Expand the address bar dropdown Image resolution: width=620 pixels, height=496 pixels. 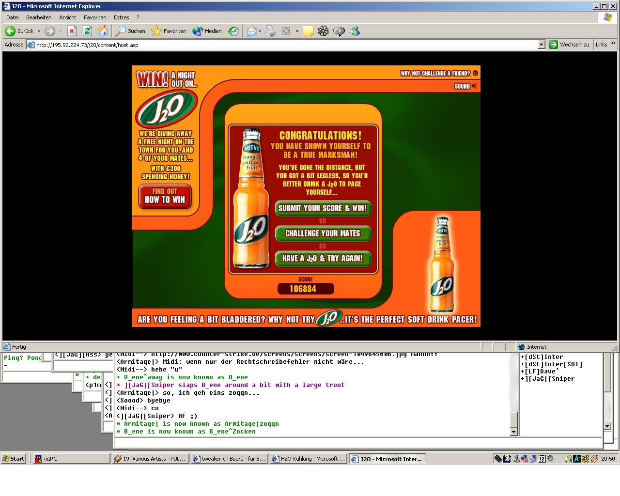point(542,45)
